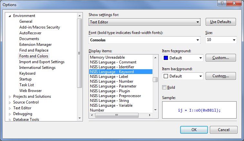This screenshot has width=244, height=141.
Task: Open the Font dropdown showing Consolas
Action: pyautogui.click(x=144, y=40)
